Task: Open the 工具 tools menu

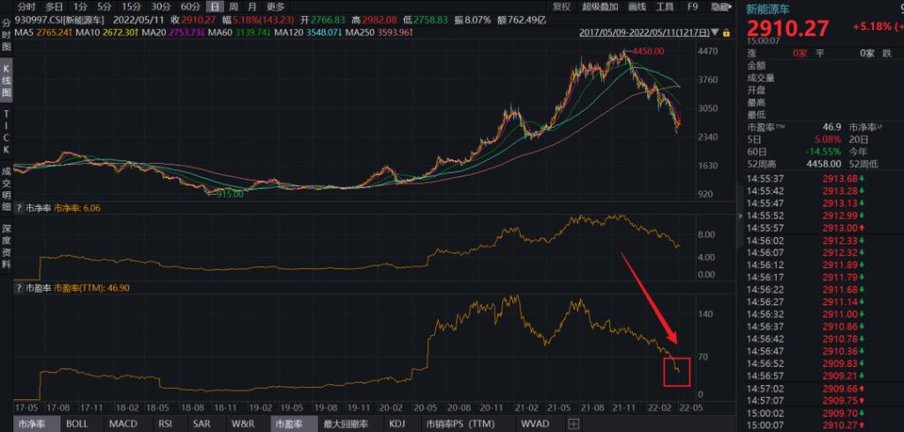Action: coord(666,6)
